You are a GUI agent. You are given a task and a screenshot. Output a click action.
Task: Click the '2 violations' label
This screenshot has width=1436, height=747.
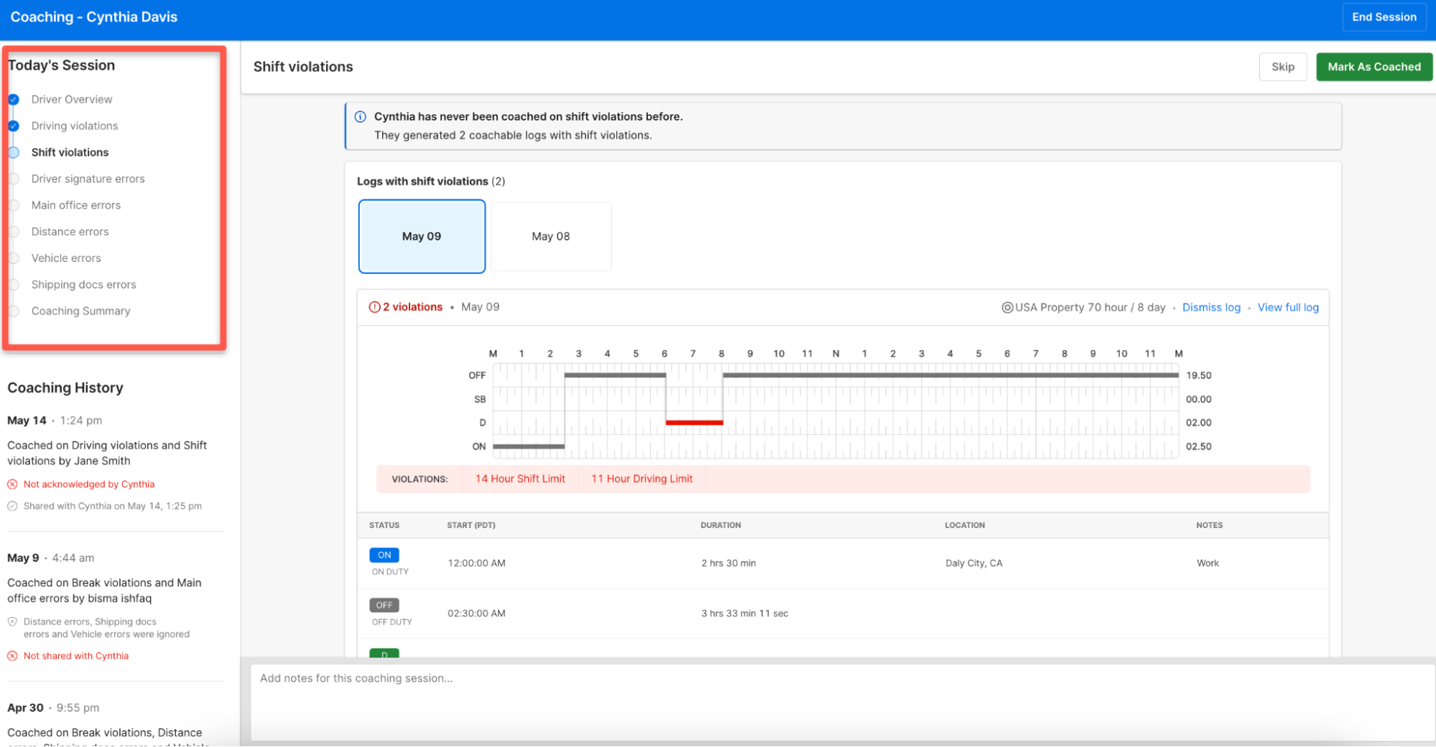point(412,307)
